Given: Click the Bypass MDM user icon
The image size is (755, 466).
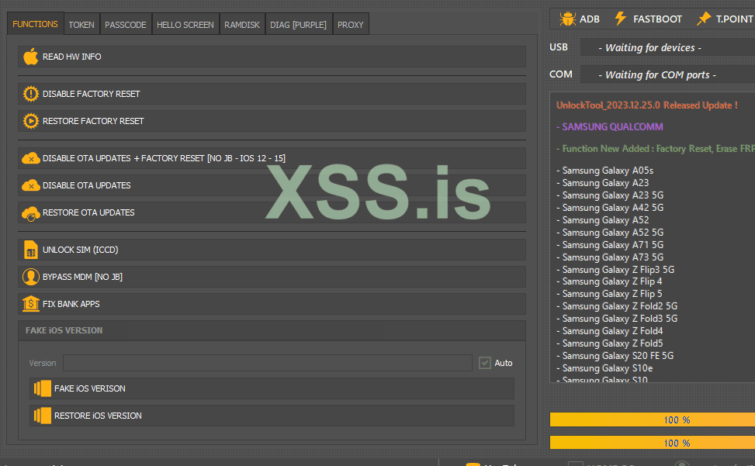Looking at the screenshot, I should pyautogui.click(x=30, y=277).
